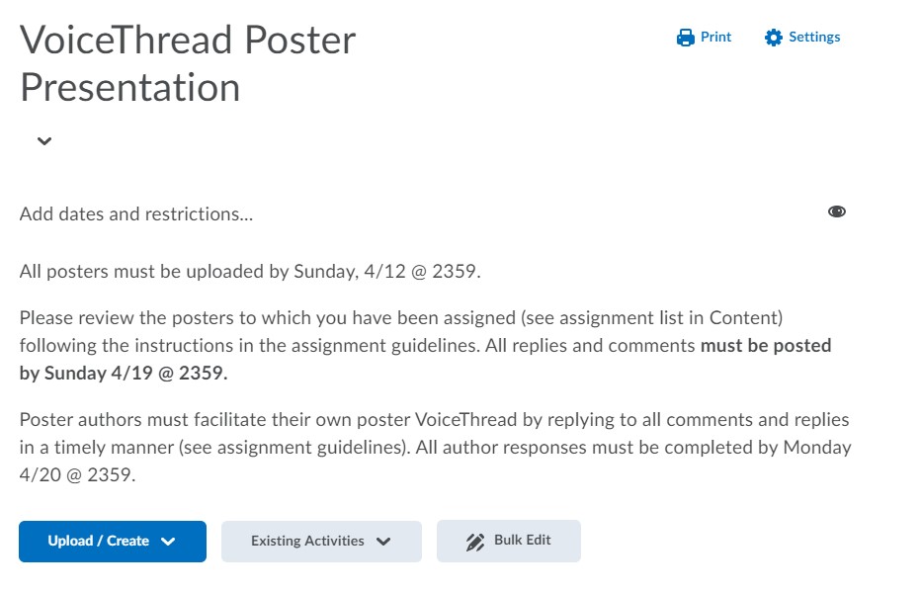Click the bold text 'must be posted'
Screen dimensions: 920x591
(766, 345)
